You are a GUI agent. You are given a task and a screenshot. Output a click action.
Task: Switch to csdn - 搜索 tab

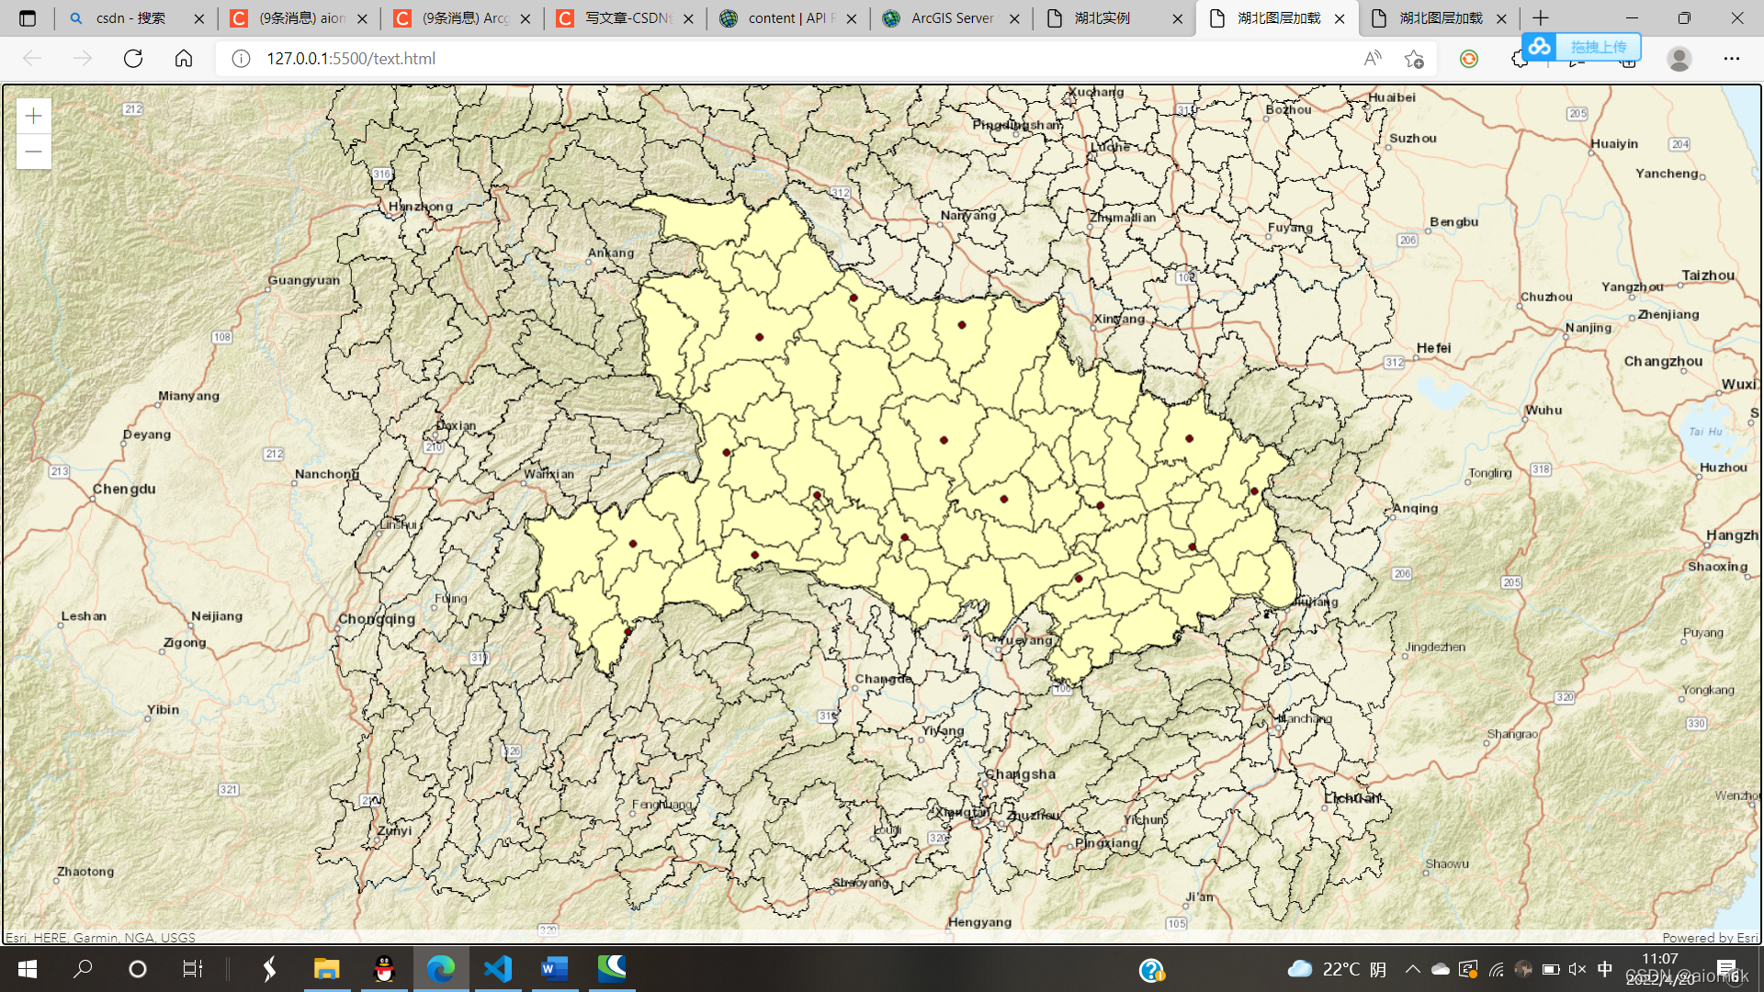point(130,18)
